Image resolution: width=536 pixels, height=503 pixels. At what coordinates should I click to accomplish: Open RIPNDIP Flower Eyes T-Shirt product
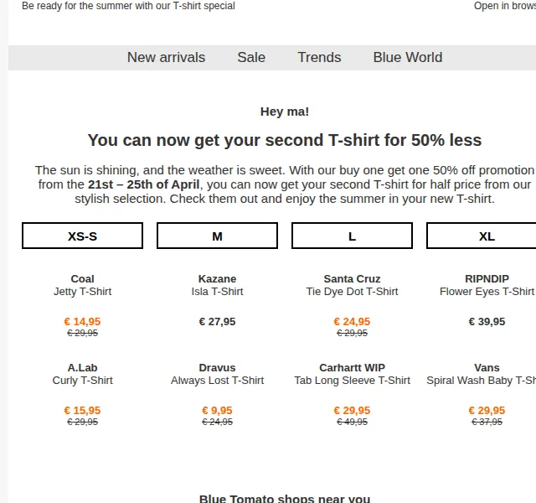click(x=487, y=285)
